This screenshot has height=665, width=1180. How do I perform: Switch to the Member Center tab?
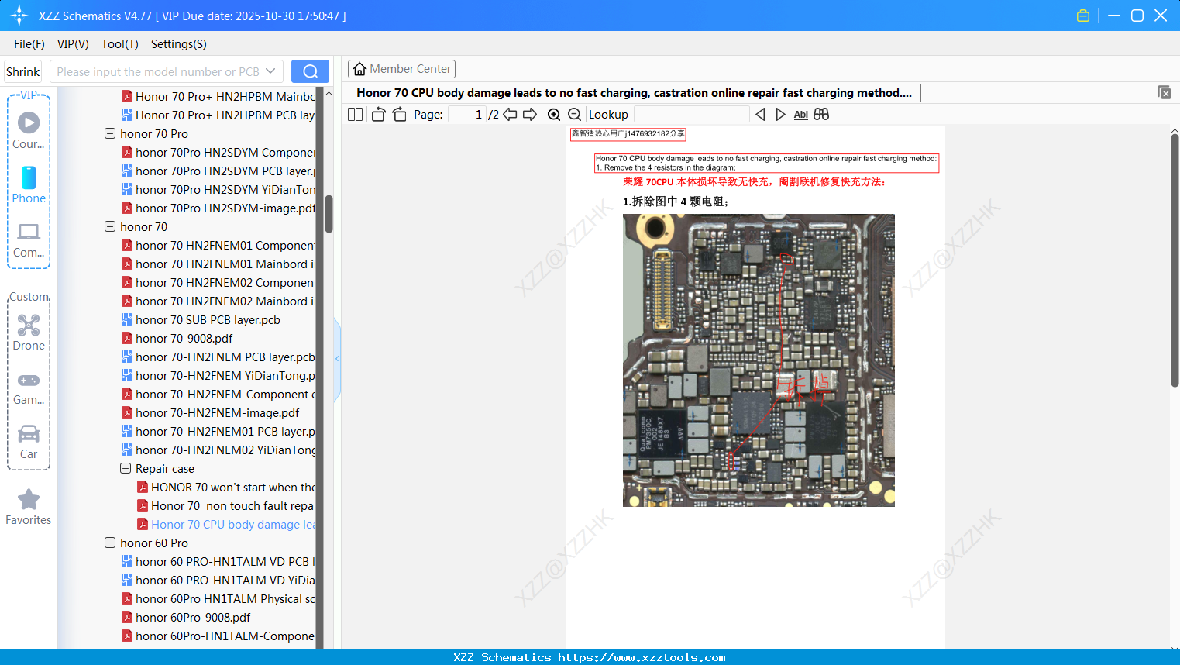point(401,69)
